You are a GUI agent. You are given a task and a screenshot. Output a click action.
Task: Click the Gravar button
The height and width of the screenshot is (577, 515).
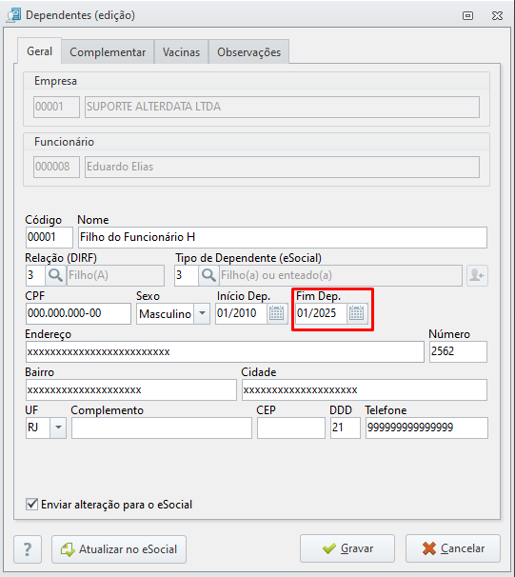tap(347, 548)
